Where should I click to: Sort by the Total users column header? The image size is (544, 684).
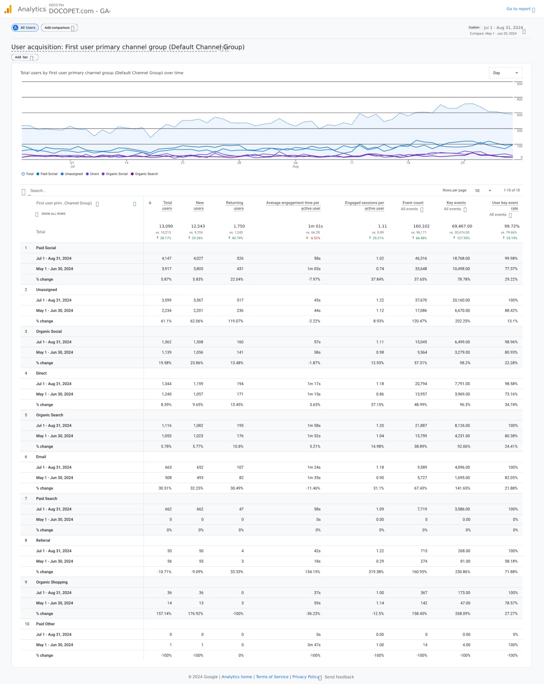(167, 206)
